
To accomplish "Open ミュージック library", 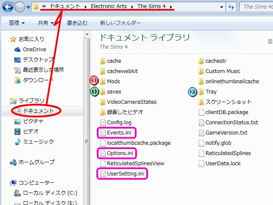I will point(34,141).
